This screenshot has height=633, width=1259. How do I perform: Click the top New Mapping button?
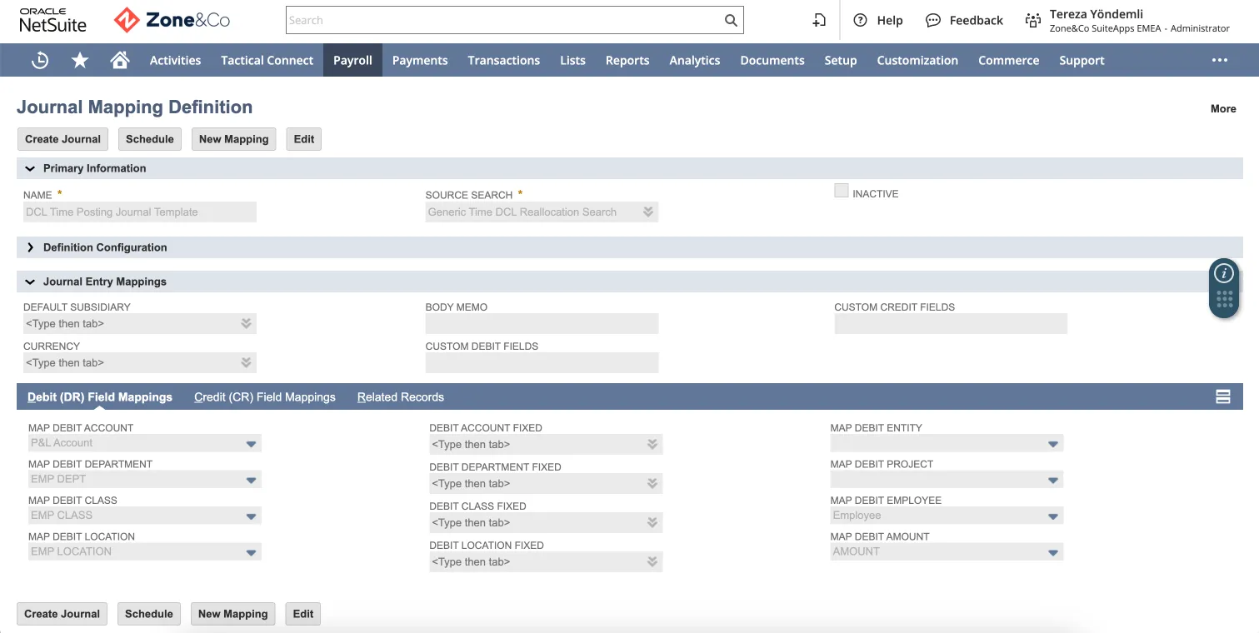pyautogui.click(x=234, y=139)
